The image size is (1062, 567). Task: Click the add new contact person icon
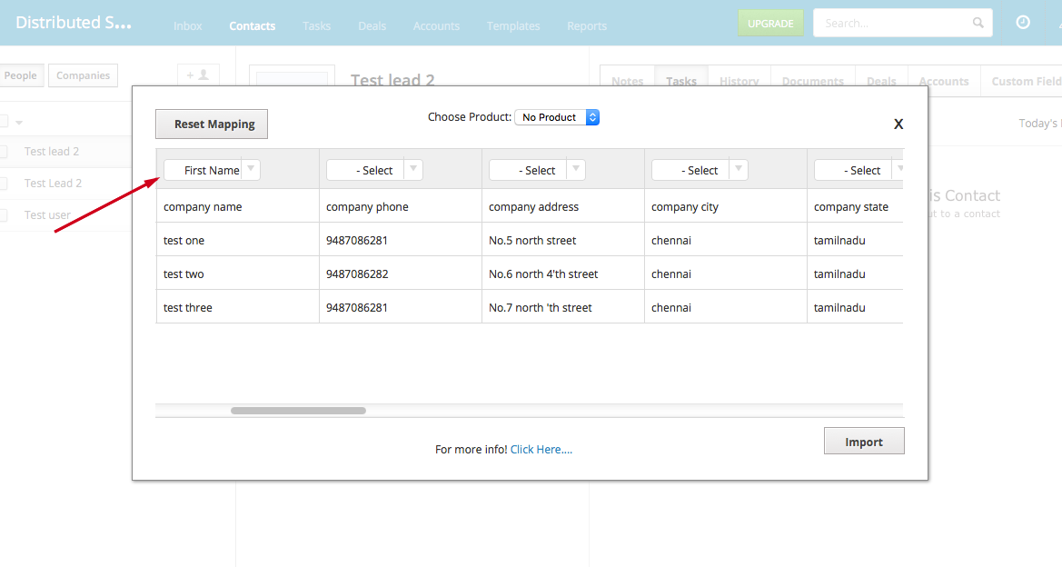coord(198,76)
